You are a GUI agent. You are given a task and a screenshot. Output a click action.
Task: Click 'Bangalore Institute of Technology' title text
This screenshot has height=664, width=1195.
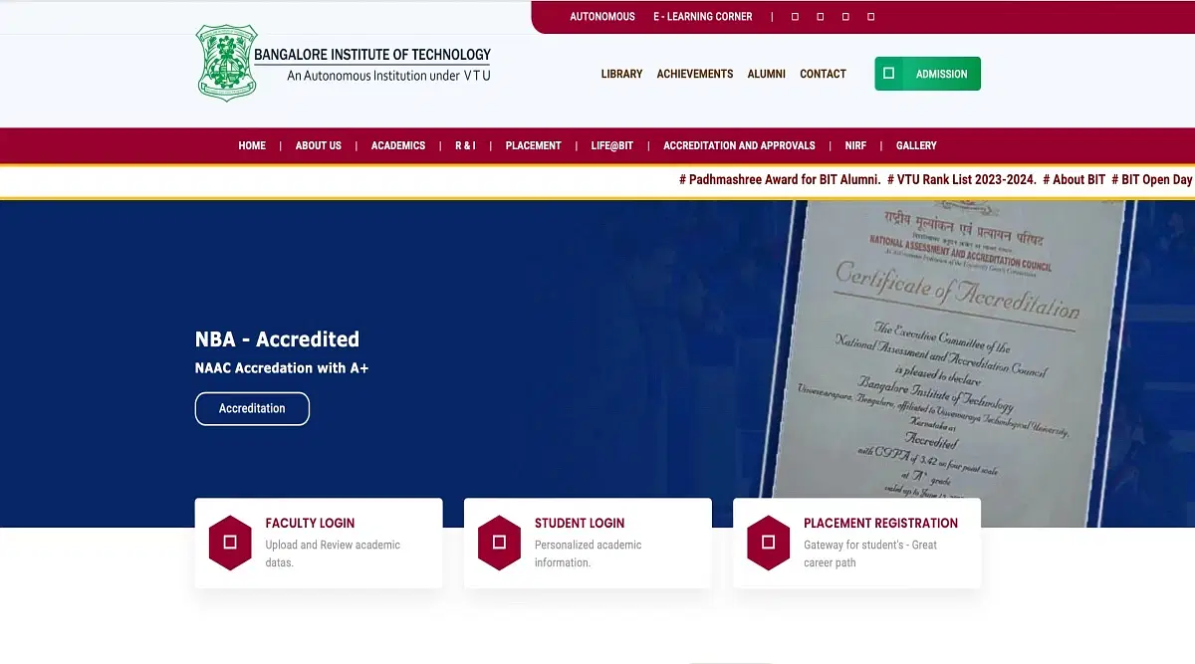[372, 55]
